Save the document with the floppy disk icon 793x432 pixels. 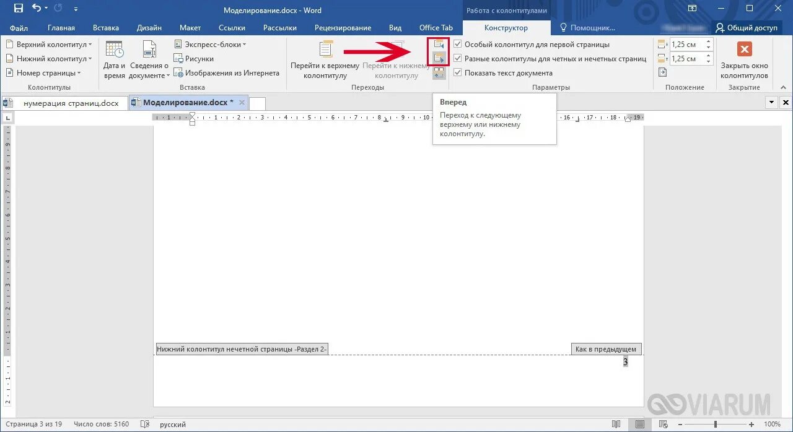pos(19,9)
